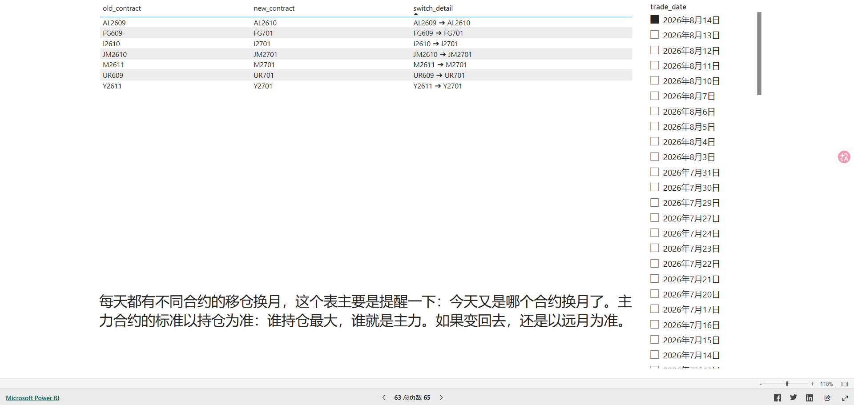Check the 2026年7月24日 date checkbox
Viewport: 854px width, 405px height.
[655, 233]
